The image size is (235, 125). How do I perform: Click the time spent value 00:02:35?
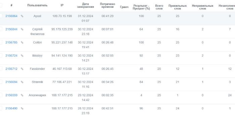pyautogui.click(x=107, y=95)
